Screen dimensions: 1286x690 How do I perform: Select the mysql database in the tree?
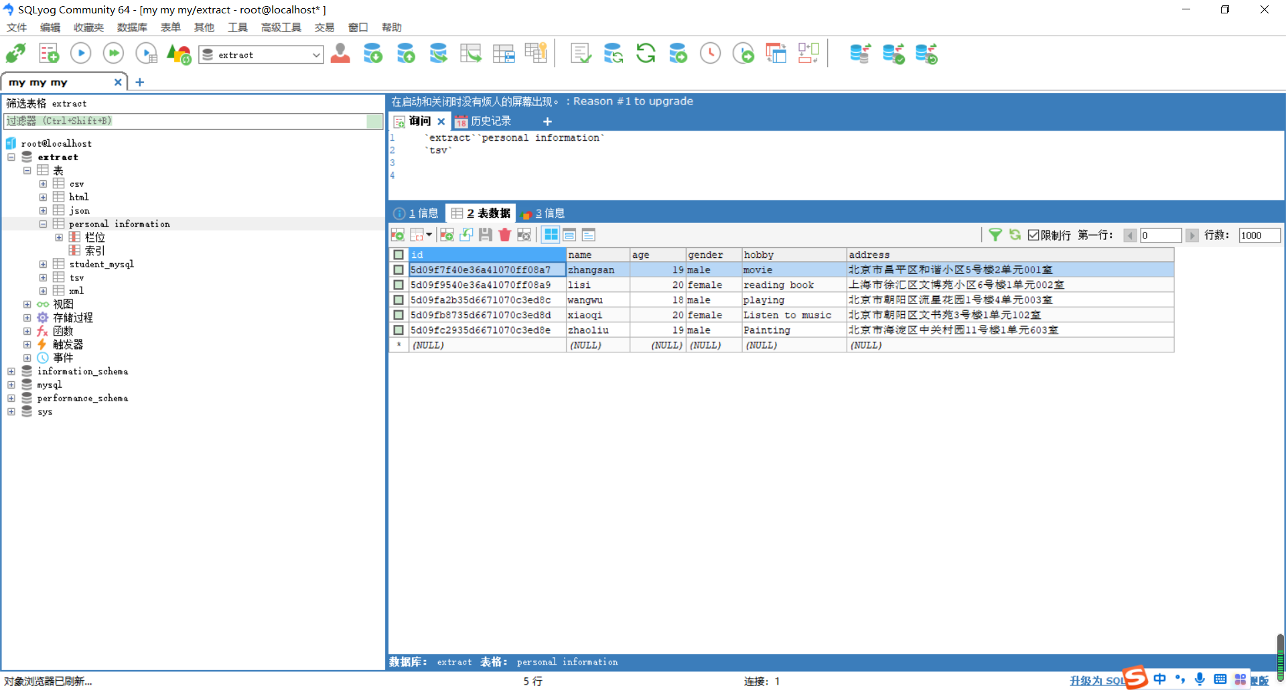click(50, 385)
